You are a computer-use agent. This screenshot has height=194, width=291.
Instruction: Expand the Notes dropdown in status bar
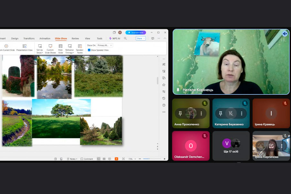[77, 159]
